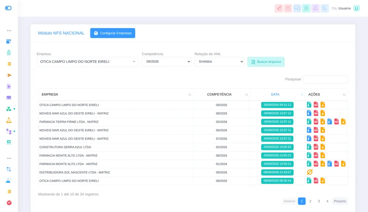Open PDF icon in CONSTRUTORA SERRA AZUL row
The height and width of the screenshot is (212, 368).
click(316, 147)
